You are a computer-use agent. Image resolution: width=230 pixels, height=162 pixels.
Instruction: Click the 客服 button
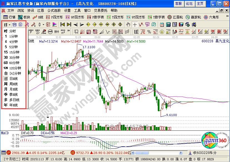pos(178,4)
